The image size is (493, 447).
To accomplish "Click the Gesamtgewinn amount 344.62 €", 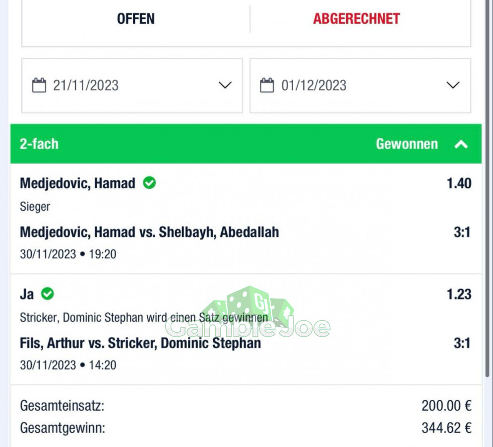I will (x=446, y=428).
